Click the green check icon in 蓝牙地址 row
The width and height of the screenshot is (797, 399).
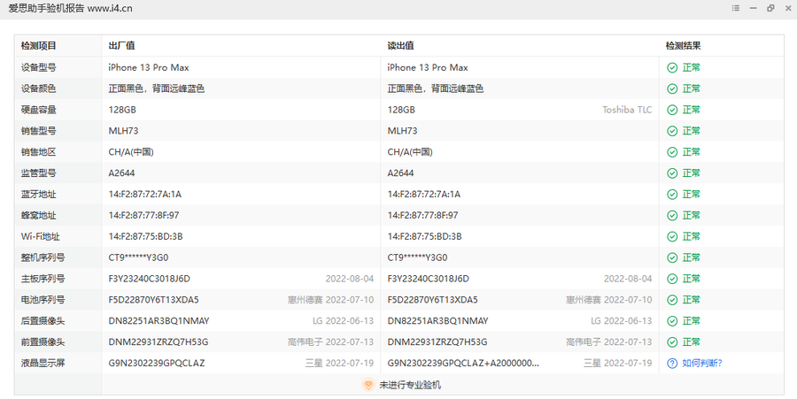pyautogui.click(x=672, y=195)
